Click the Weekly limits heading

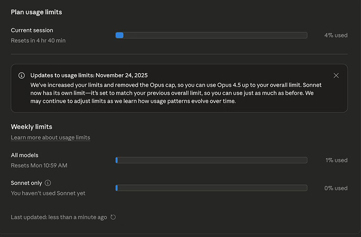[x=31, y=127]
